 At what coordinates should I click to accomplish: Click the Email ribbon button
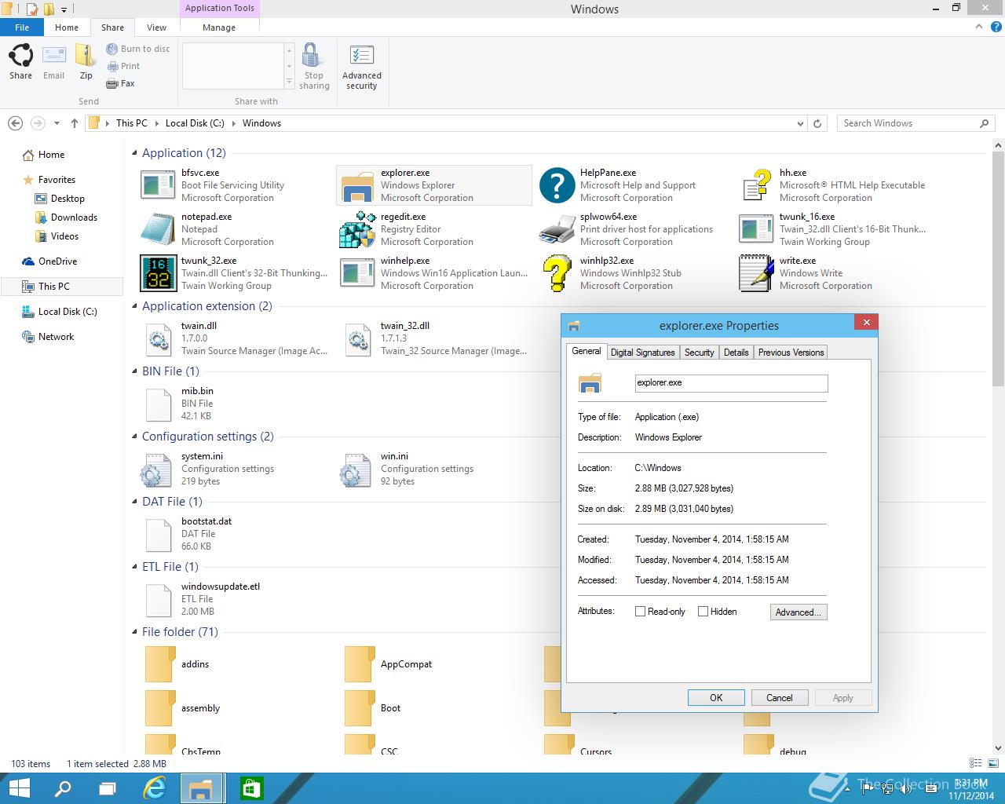pos(53,63)
